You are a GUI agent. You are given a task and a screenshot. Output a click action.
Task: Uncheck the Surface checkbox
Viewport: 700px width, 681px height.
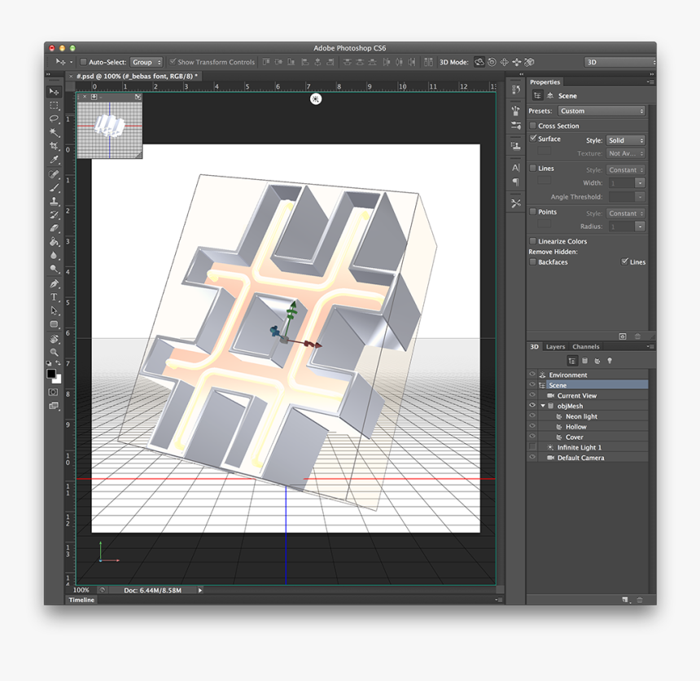coord(533,139)
